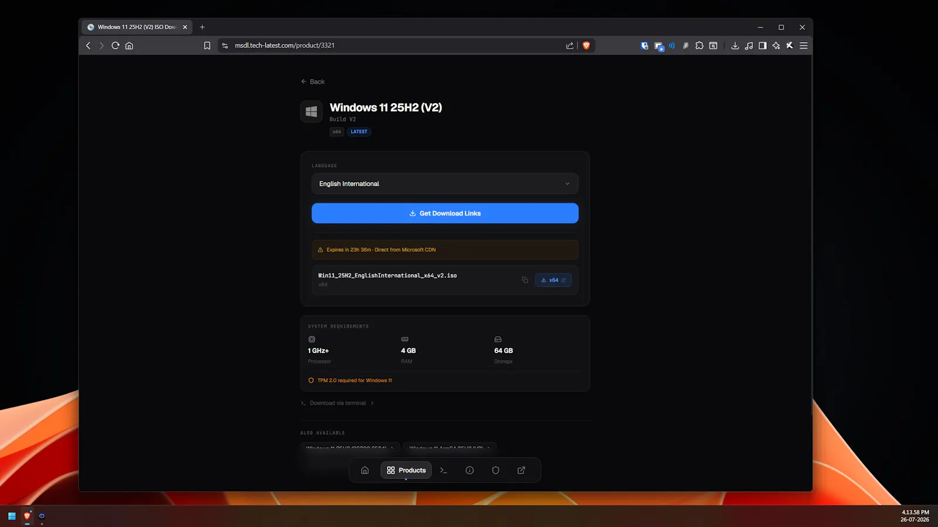The image size is (938, 527).
Task: Click the expiry warning triangle icon
Action: coord(320,250)
